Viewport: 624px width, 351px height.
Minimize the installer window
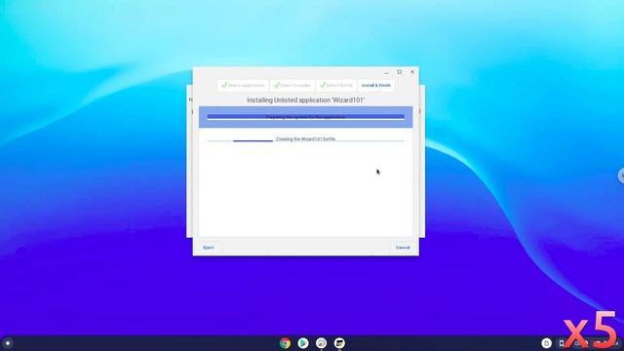tap(386, 72)
